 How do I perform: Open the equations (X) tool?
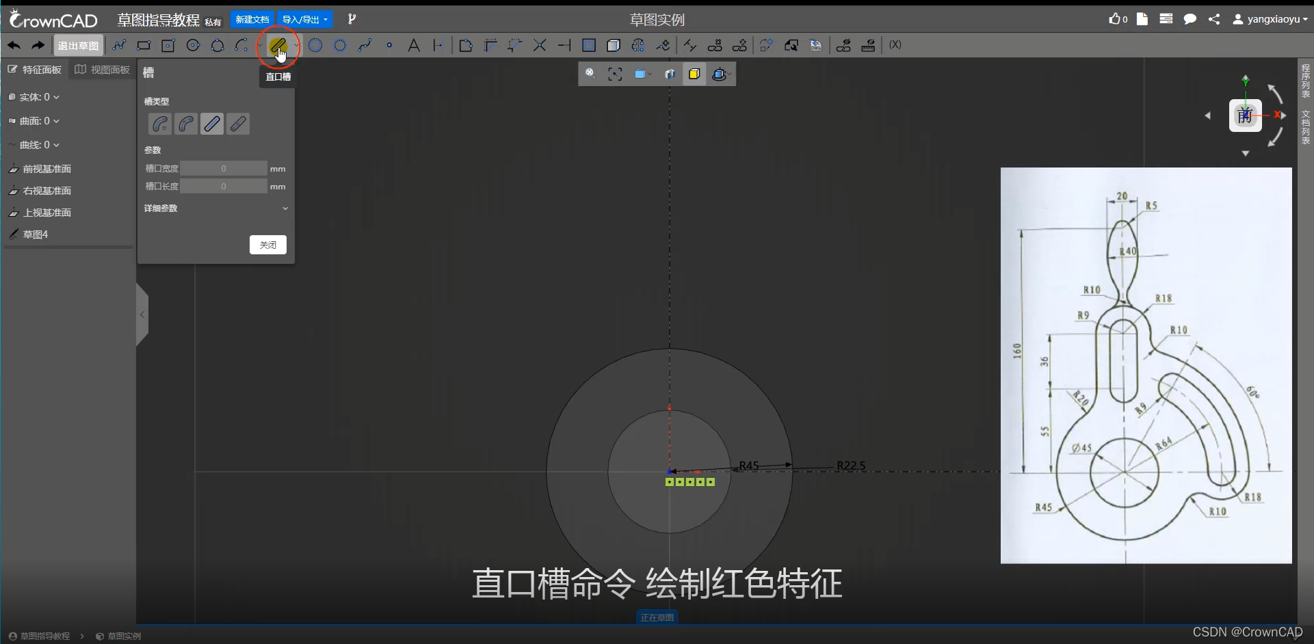pos(895,45)
